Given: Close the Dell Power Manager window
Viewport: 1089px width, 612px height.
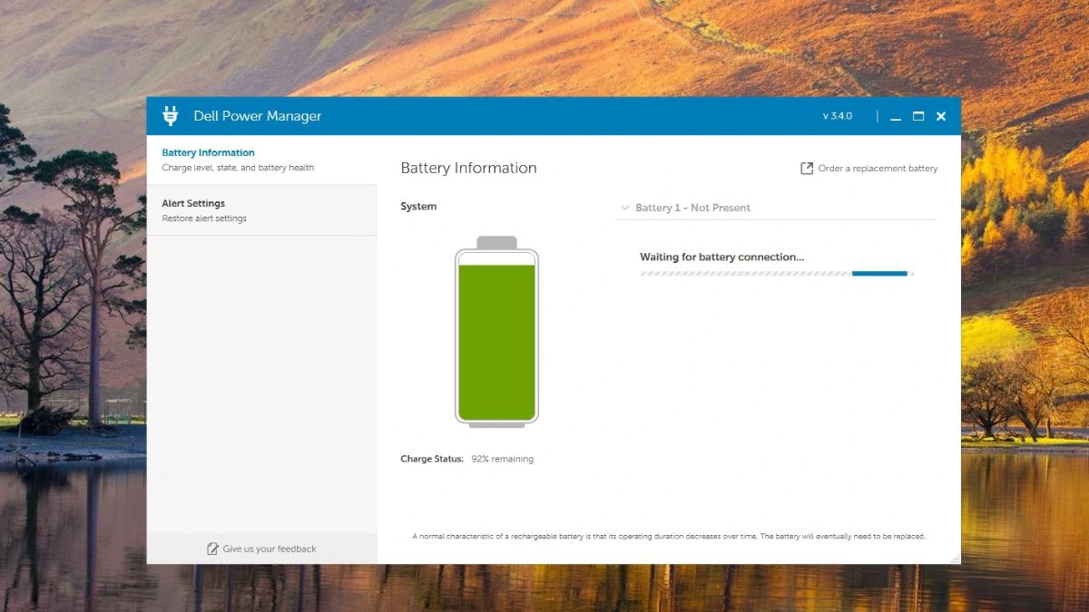Looking at the screenshot, I should coord(941,116).
